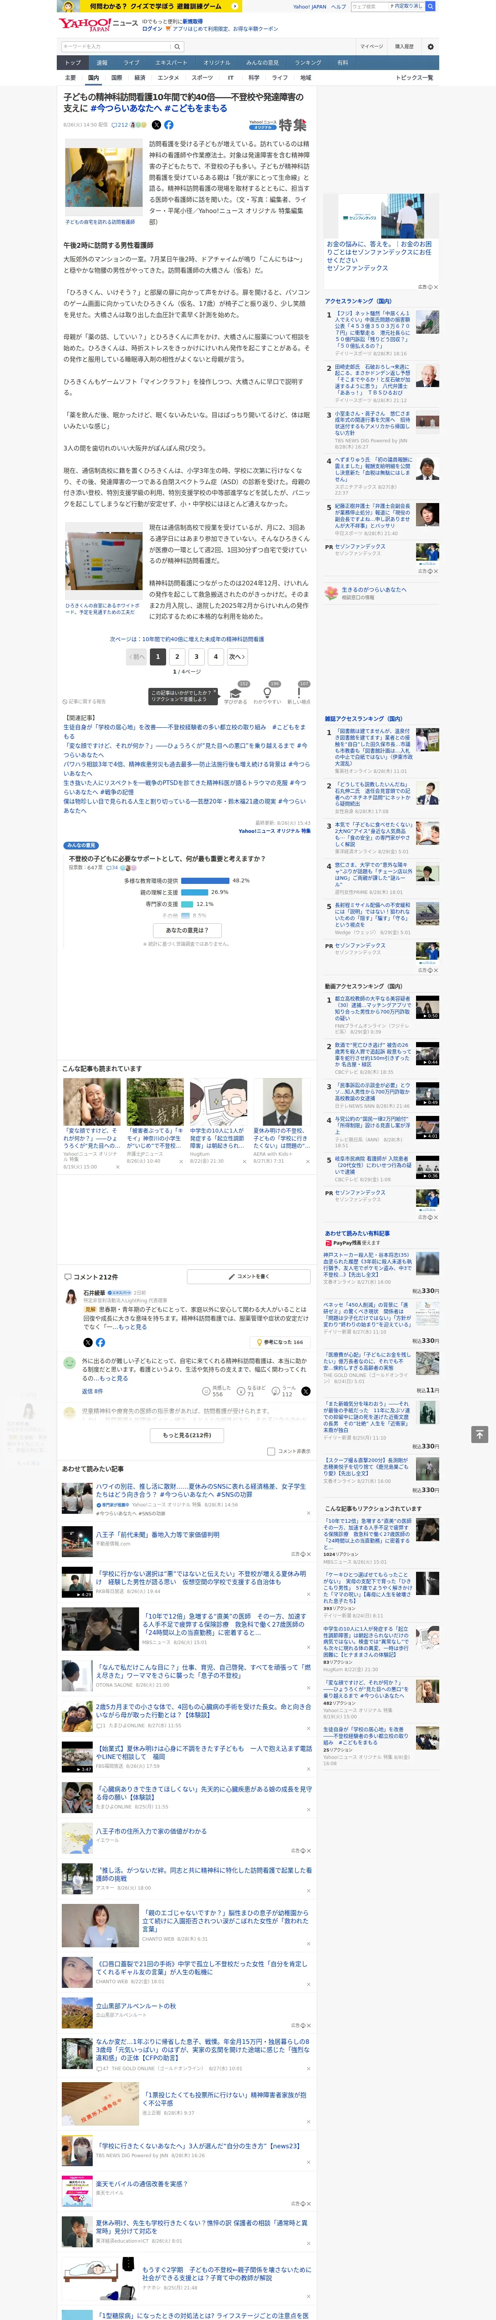Image resolution: width=496 pixels, height=2320 pixels.
Task: Open the 国際 category tab
Action: (116, 77)
